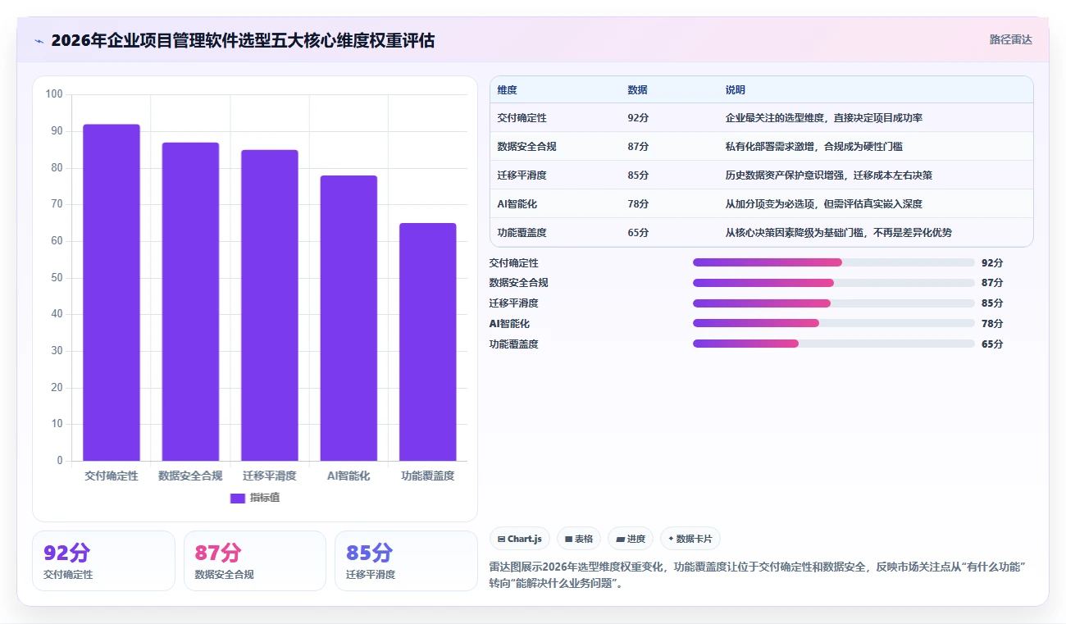This screenshot has height=624, width=1066.
Task: Click the 进度 tag chip
Action: coord(631,539)
